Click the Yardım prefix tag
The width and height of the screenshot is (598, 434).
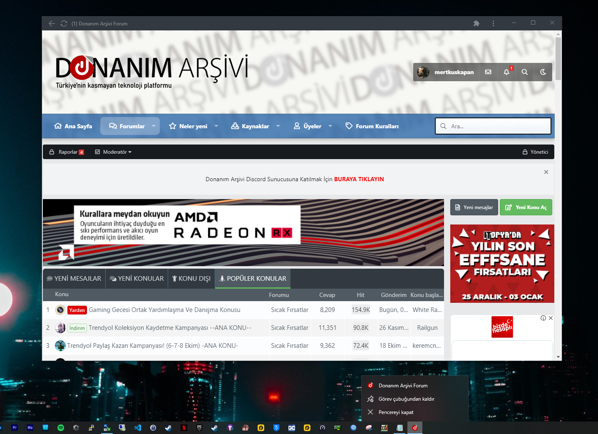77,310
